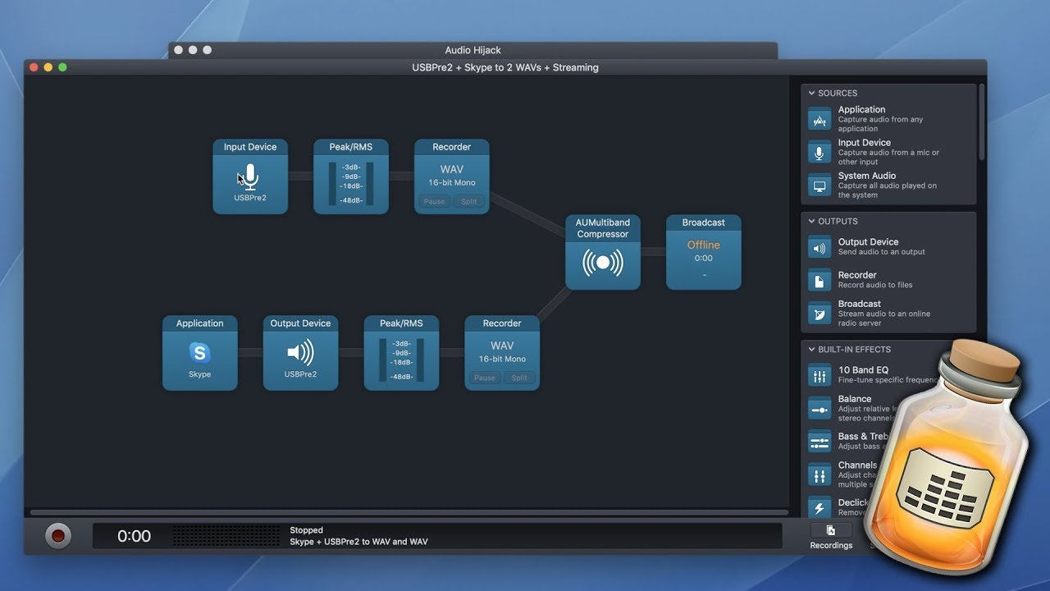Viewport: 1050px width, 591px height.
Task: Click the window title 'USBPre2 + Skype to 2 WAVs + Streaming'
Action: 505,67
